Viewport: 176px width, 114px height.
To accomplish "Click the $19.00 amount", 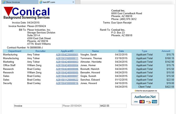I will [170, 83].
